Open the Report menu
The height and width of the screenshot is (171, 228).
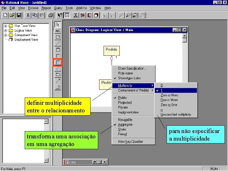click(46, 8)
